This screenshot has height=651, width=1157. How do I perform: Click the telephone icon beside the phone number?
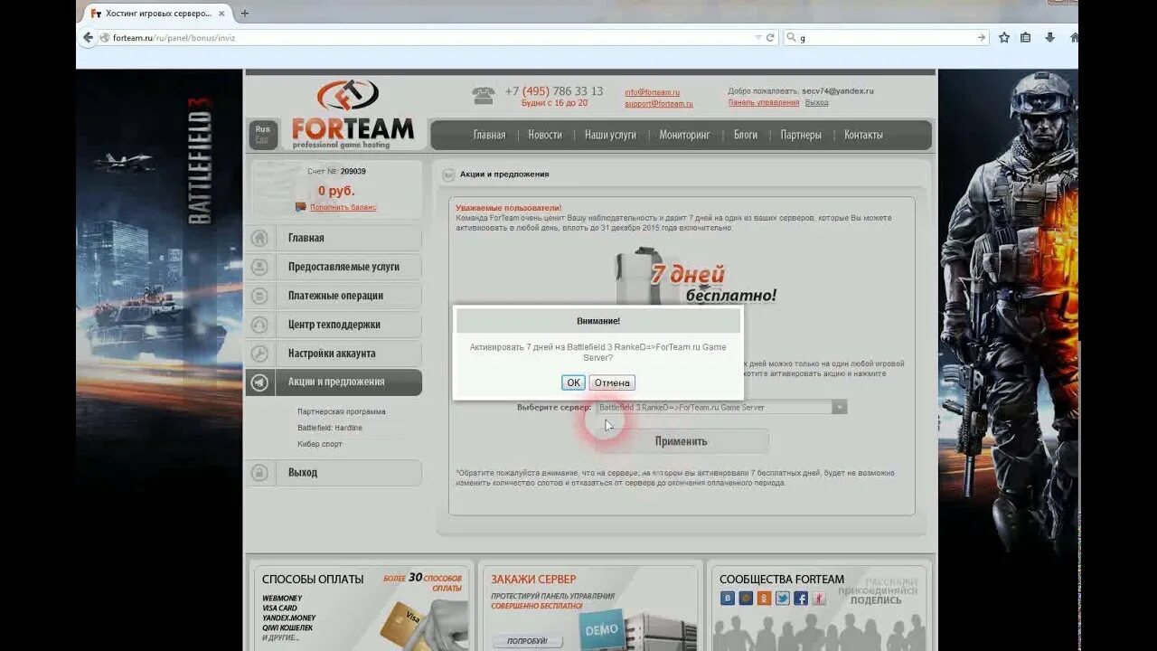pos(484,95)
